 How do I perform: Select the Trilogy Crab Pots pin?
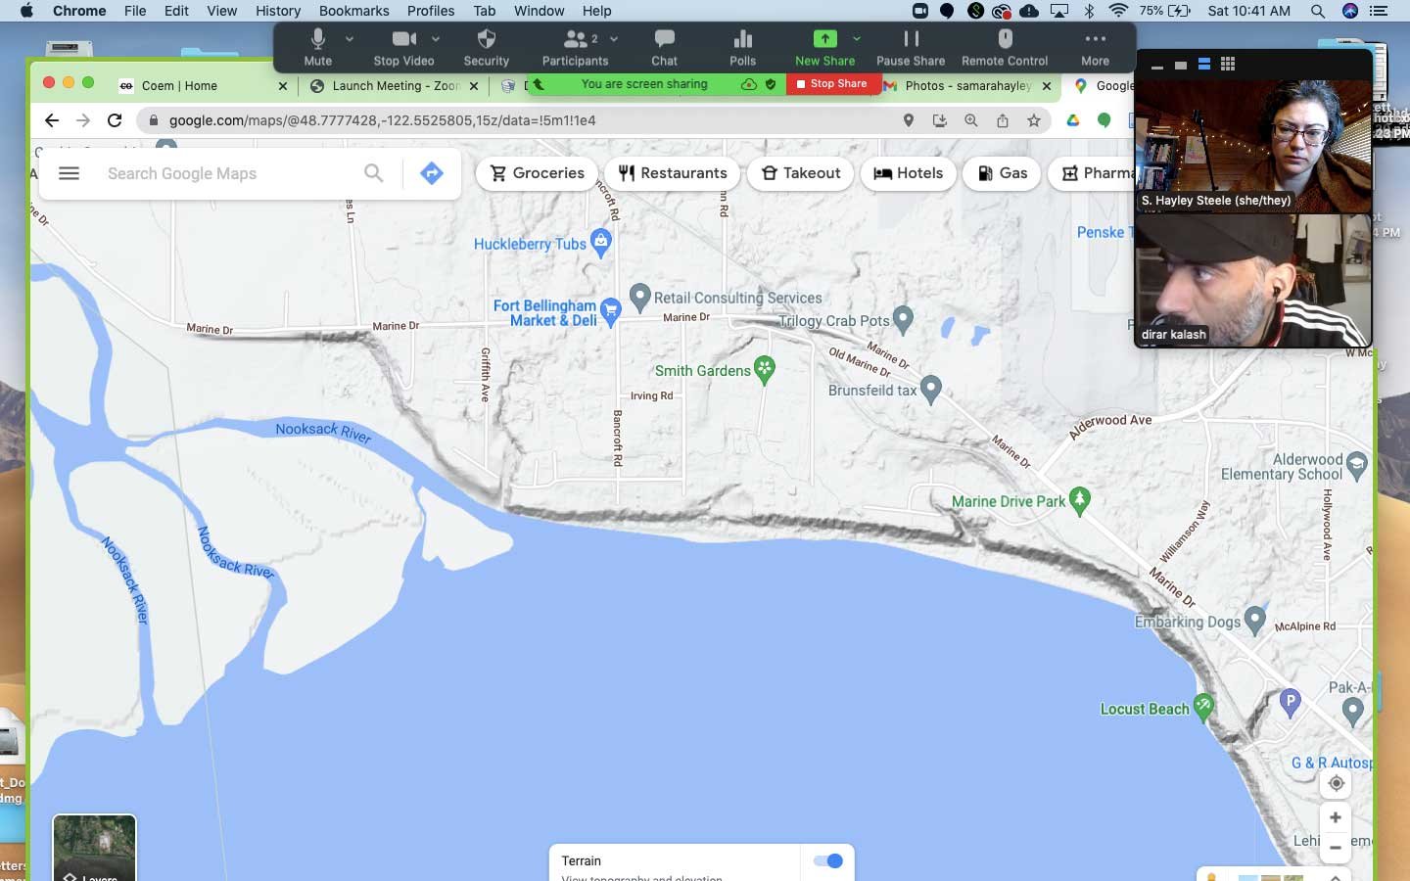pos(903,317)
